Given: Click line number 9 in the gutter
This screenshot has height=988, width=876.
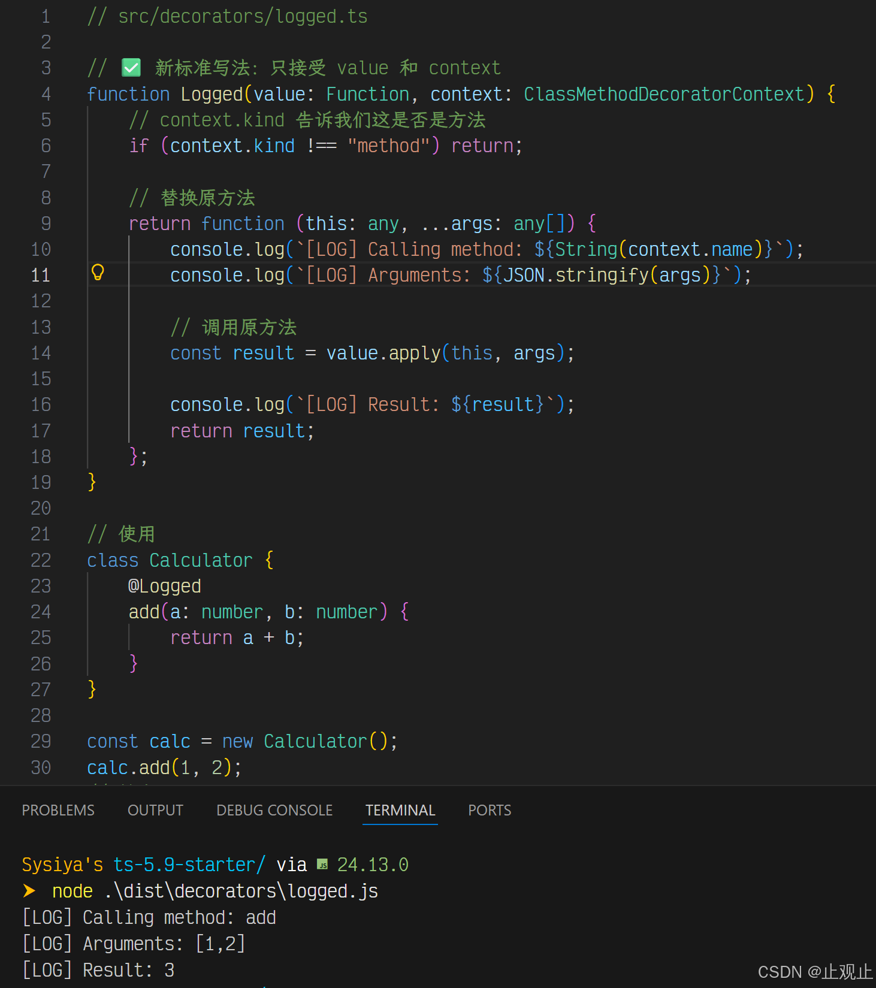Looking at the screenshot, I should [46, 223].
